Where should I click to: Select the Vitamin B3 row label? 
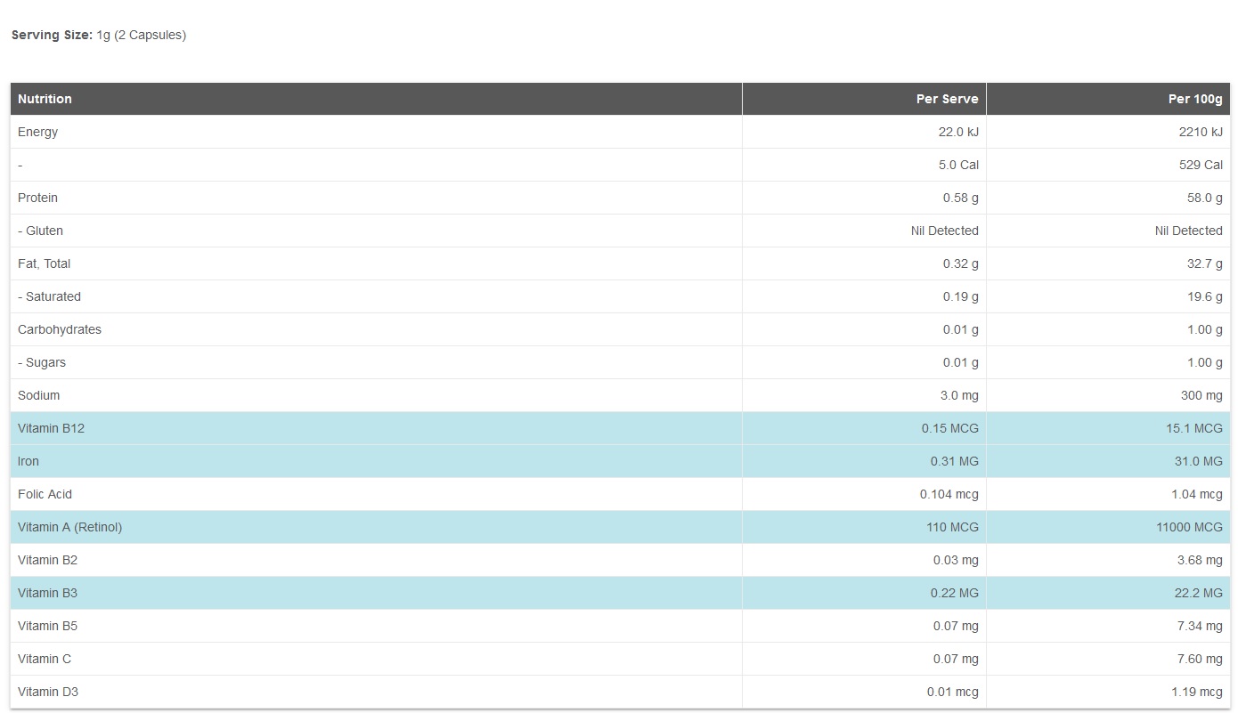[47, 593]
